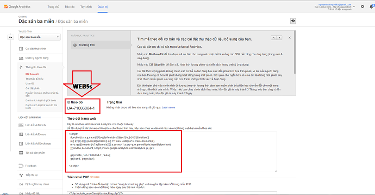
Task: Select the Quản trị tab
Action: pyautogui.click(x=102, y=6)
